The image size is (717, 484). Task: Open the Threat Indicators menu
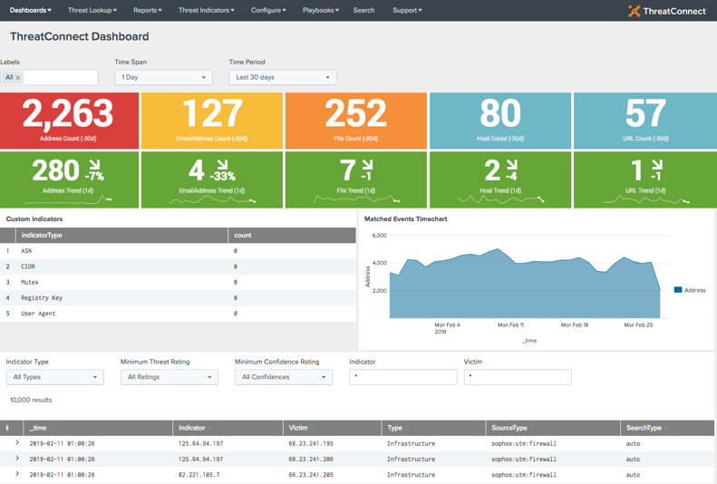pos(207,10)
